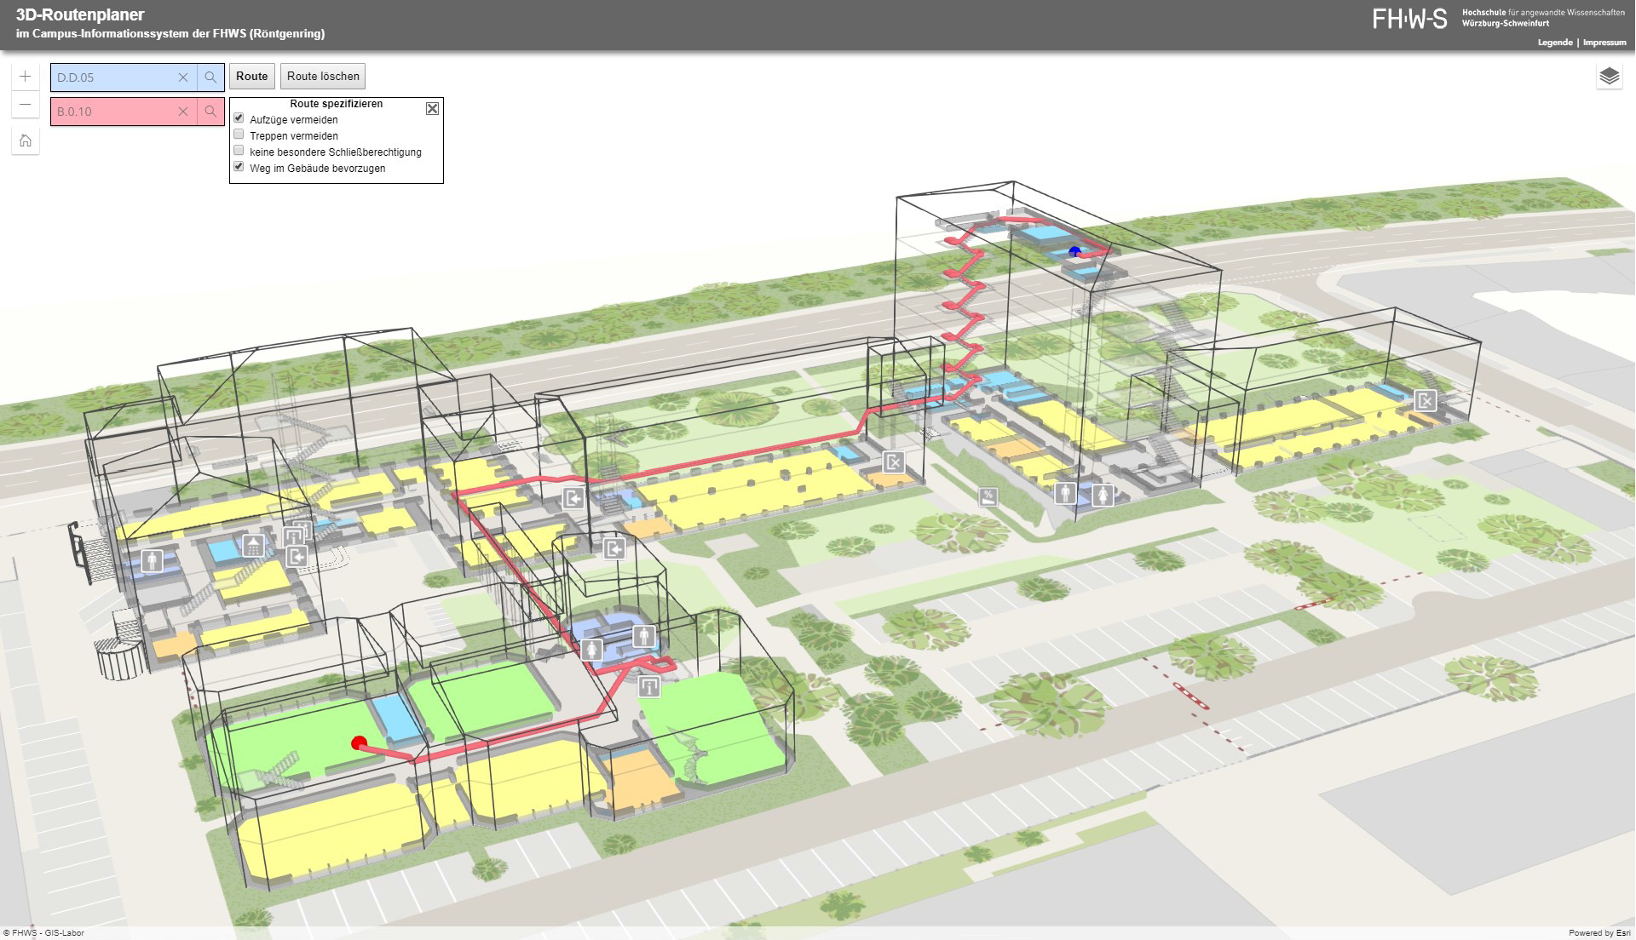Click the Route button
Screen dimensions: 1636x940
click(x=252, y=77)
